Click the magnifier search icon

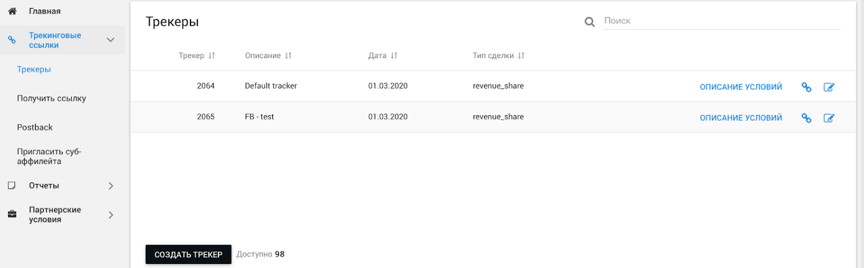click(x=589, y=22)
